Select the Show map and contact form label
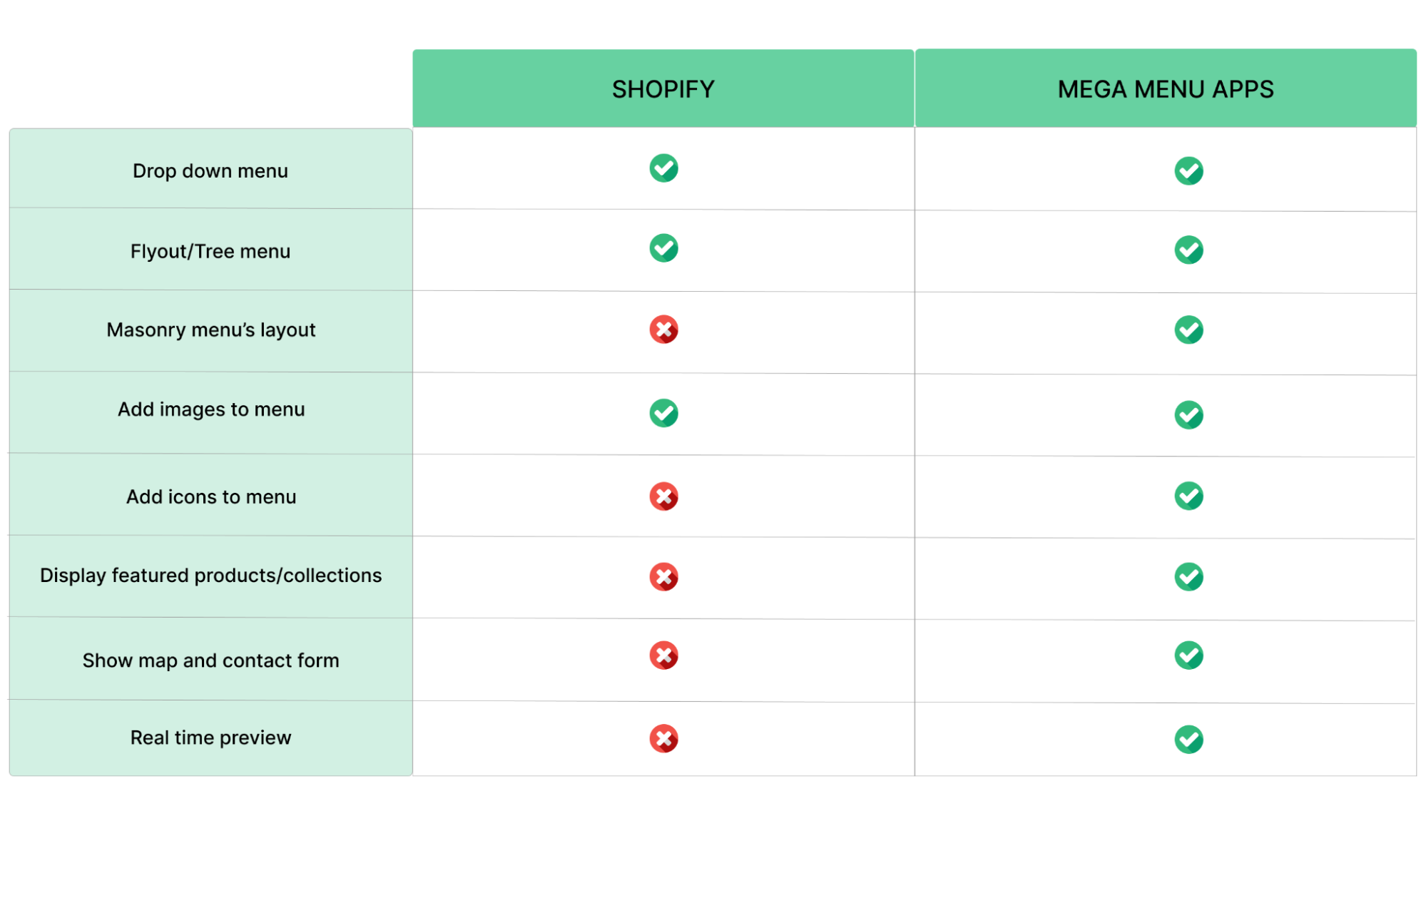Viewport: 1426px width, 903px height. [210, 660]
